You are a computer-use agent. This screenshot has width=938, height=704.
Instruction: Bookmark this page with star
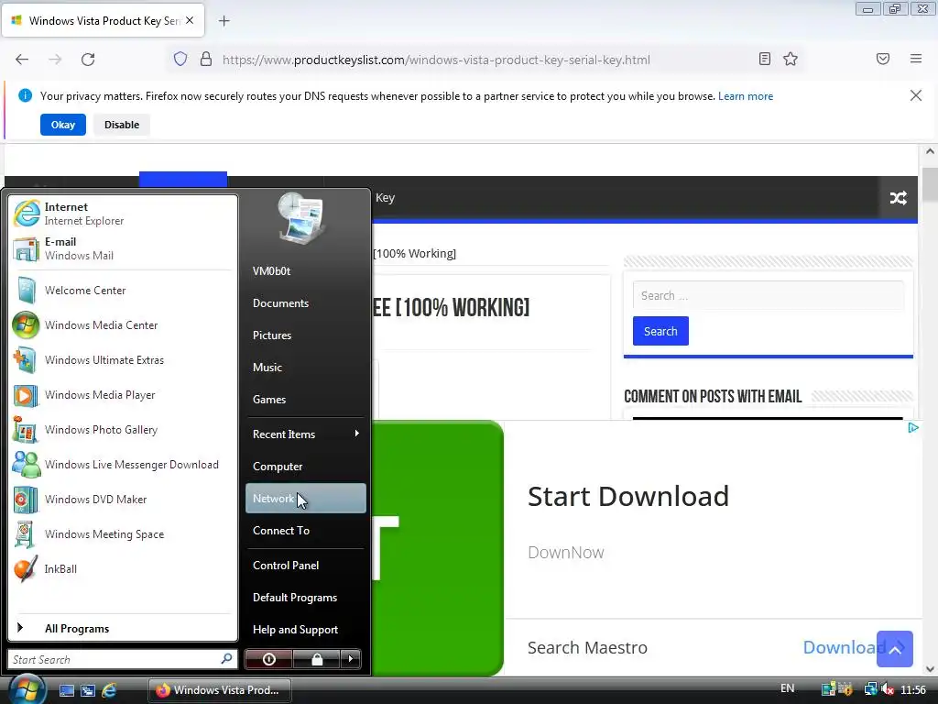click(791, 59)
